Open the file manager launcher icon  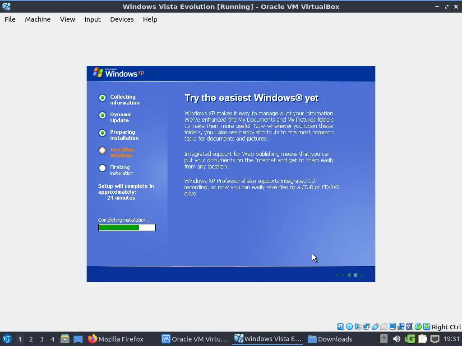coord(65,339)
